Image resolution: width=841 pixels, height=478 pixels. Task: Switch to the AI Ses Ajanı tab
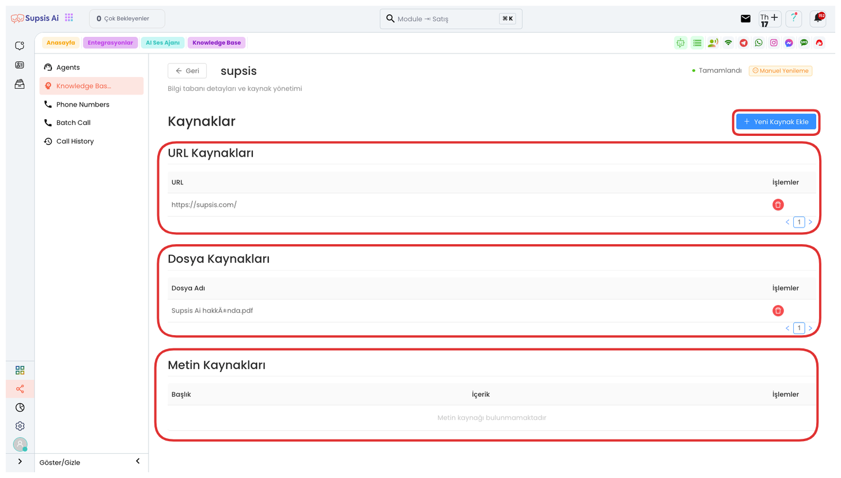coord(162,43)
